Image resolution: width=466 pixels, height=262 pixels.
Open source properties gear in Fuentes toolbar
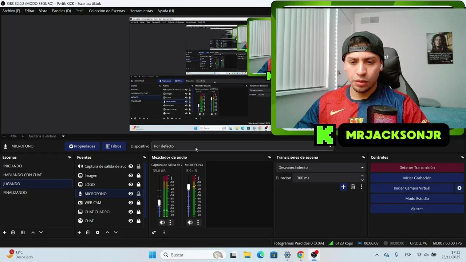click(98, 233)
